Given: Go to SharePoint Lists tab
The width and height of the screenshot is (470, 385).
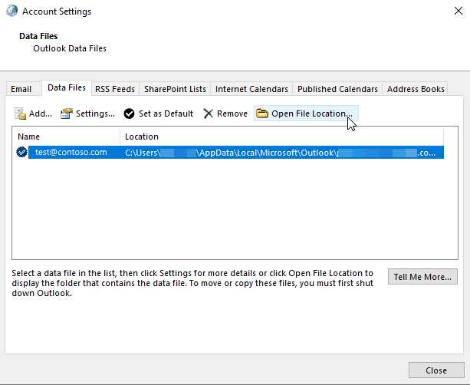Looking at the screenshot, I should click(175, 89).
